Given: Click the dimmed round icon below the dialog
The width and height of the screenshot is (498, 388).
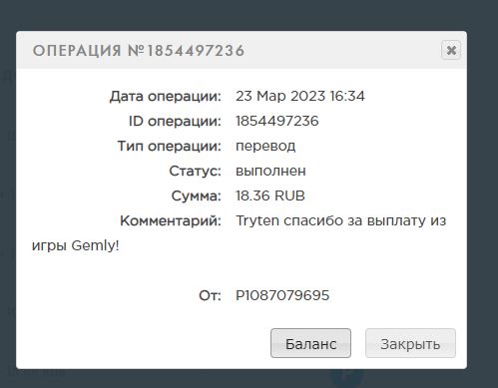Looking at the screenshot, I should click(x=346, y=376).
